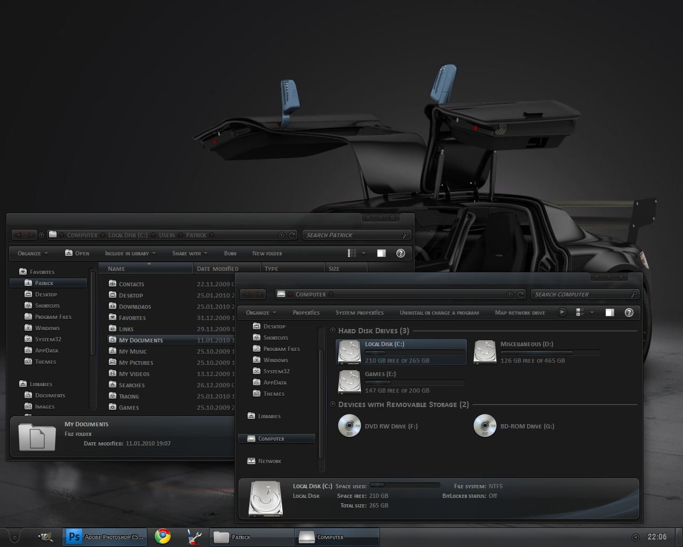Click the system tray expand arrow
This screenshot has width=683, height=547.
coord(636,537)
